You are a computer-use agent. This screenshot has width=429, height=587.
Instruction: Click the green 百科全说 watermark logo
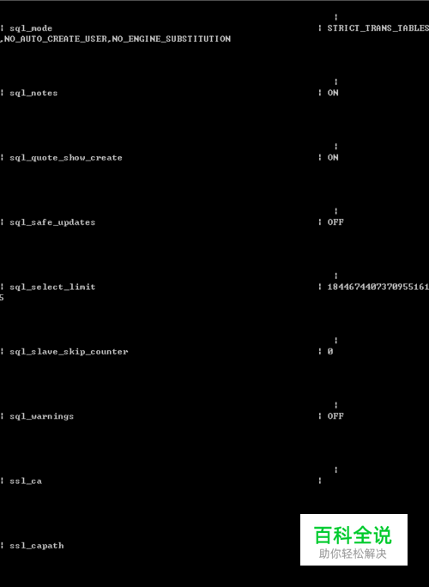[x=353, y=536]
